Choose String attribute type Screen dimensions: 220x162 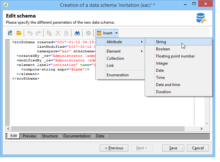(x=161, y=42)
